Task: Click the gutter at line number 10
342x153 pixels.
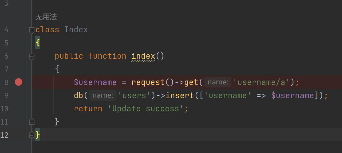Action: (x=4, y=109)
